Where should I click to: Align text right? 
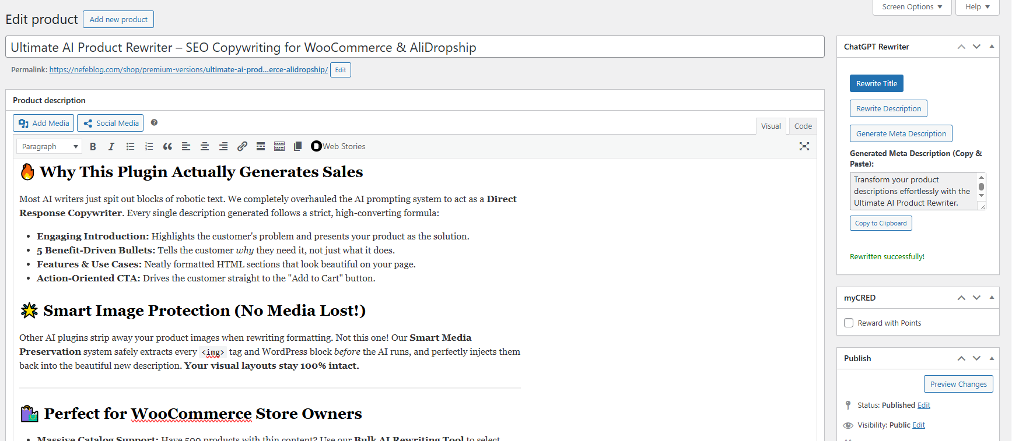223,147
